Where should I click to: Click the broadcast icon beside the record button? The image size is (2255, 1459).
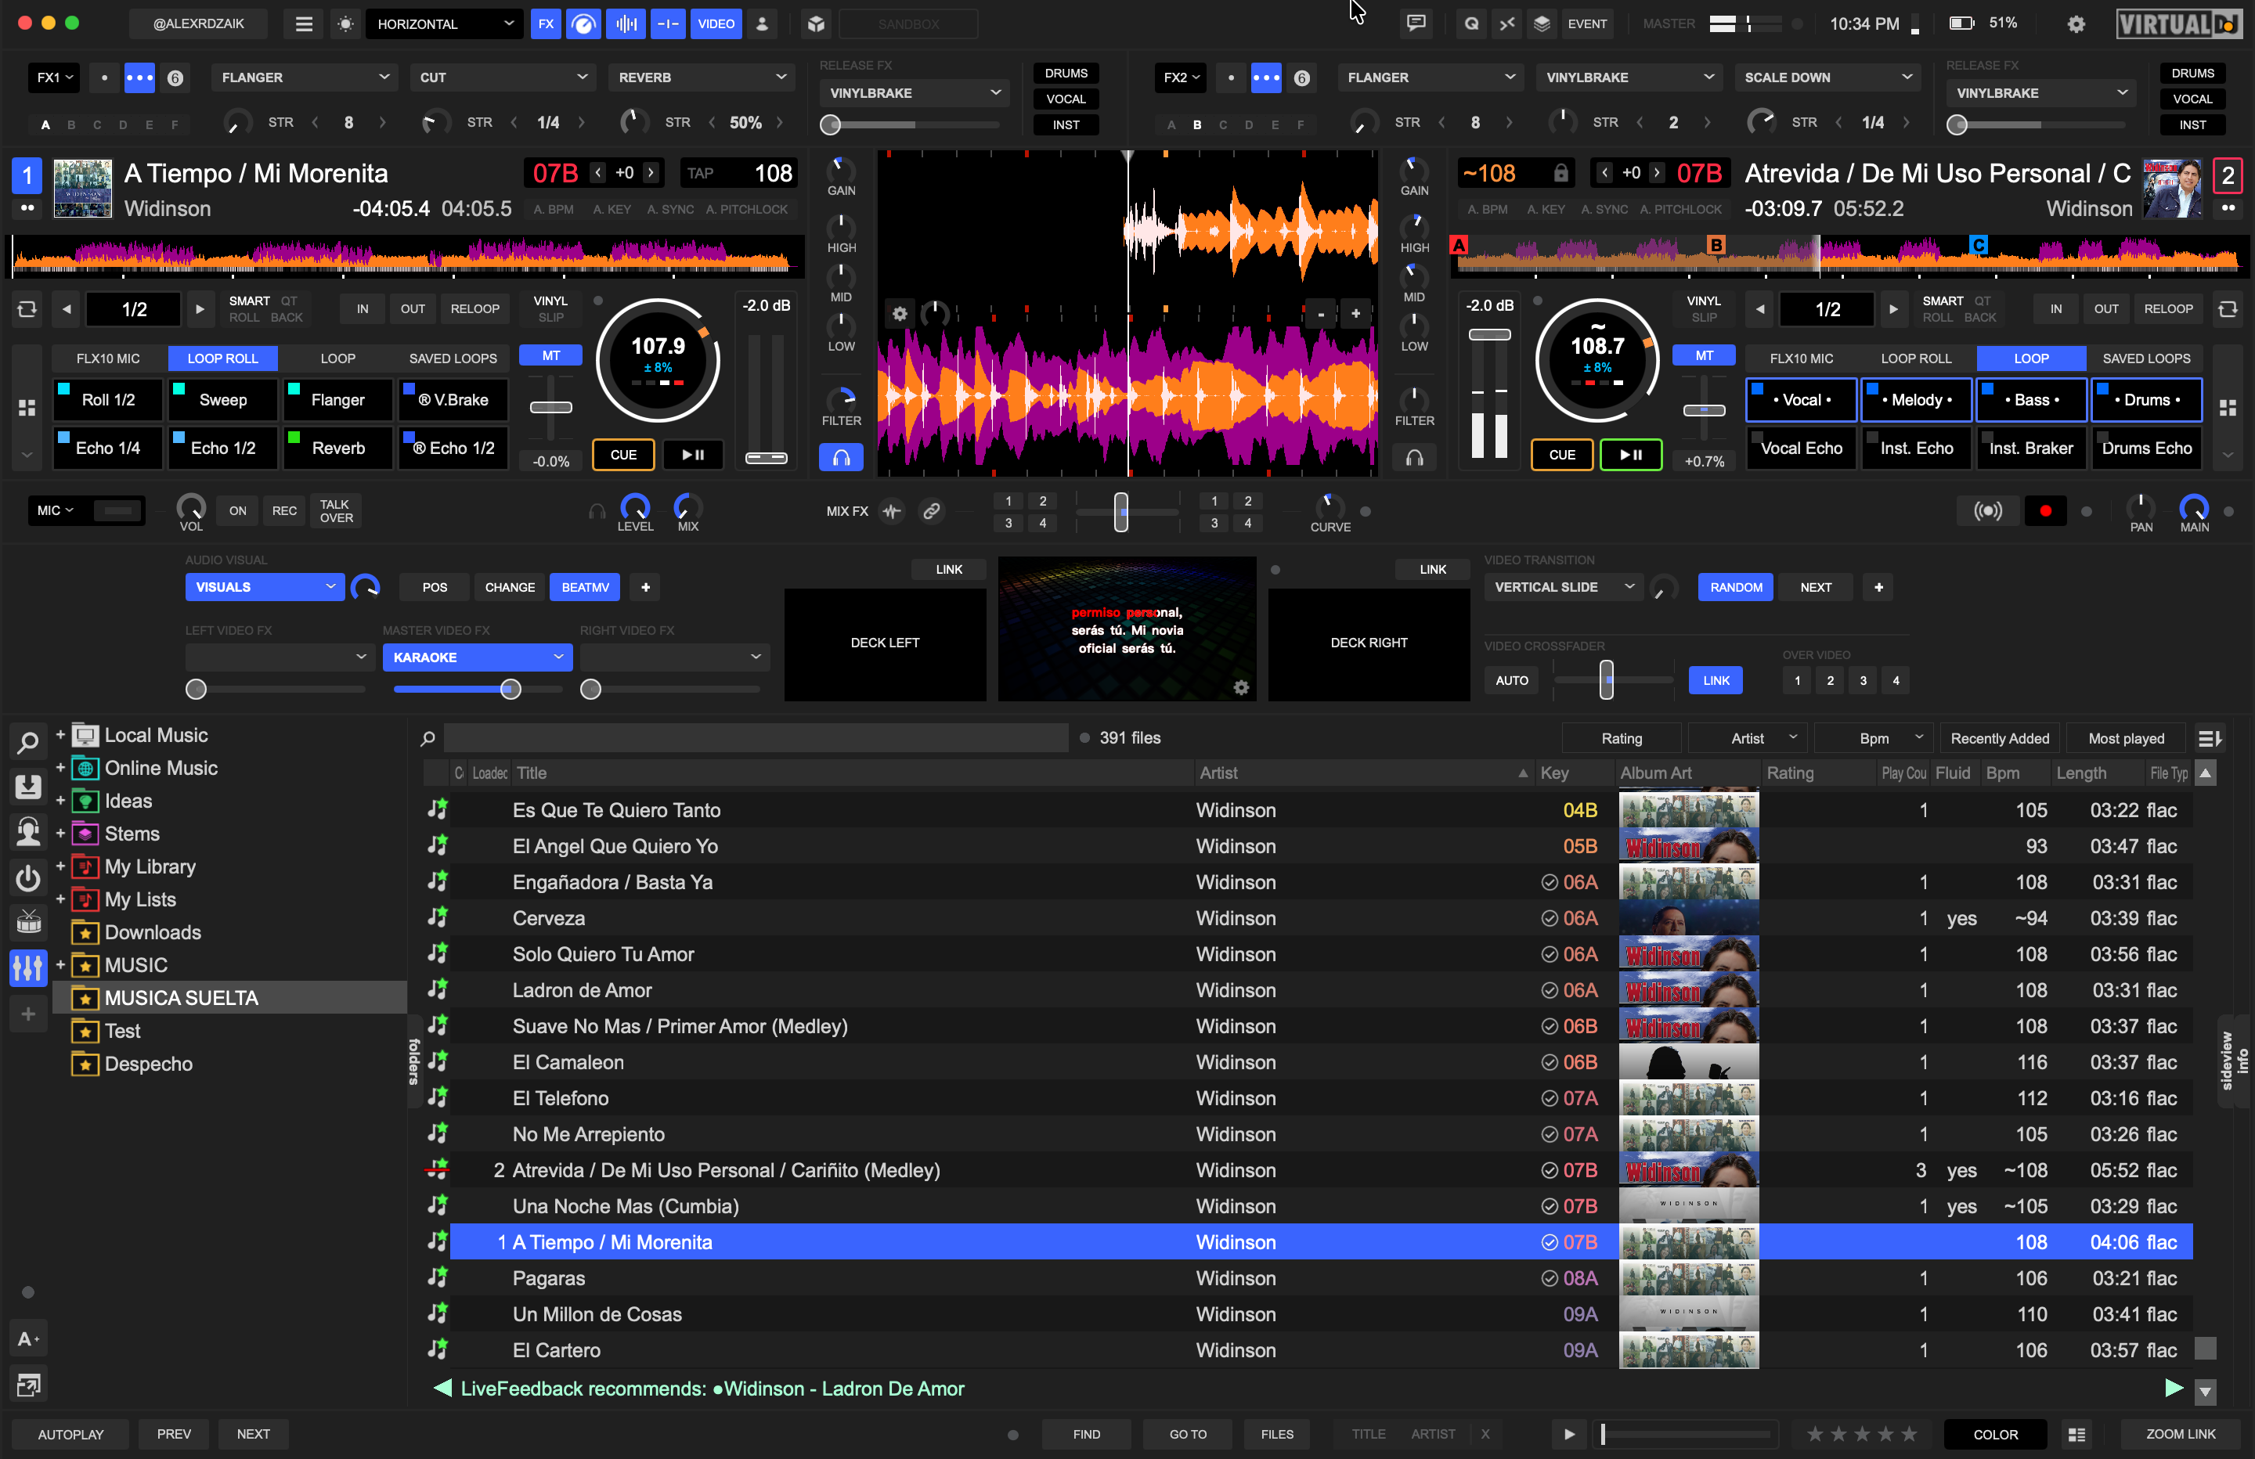tap(1988, 510)
